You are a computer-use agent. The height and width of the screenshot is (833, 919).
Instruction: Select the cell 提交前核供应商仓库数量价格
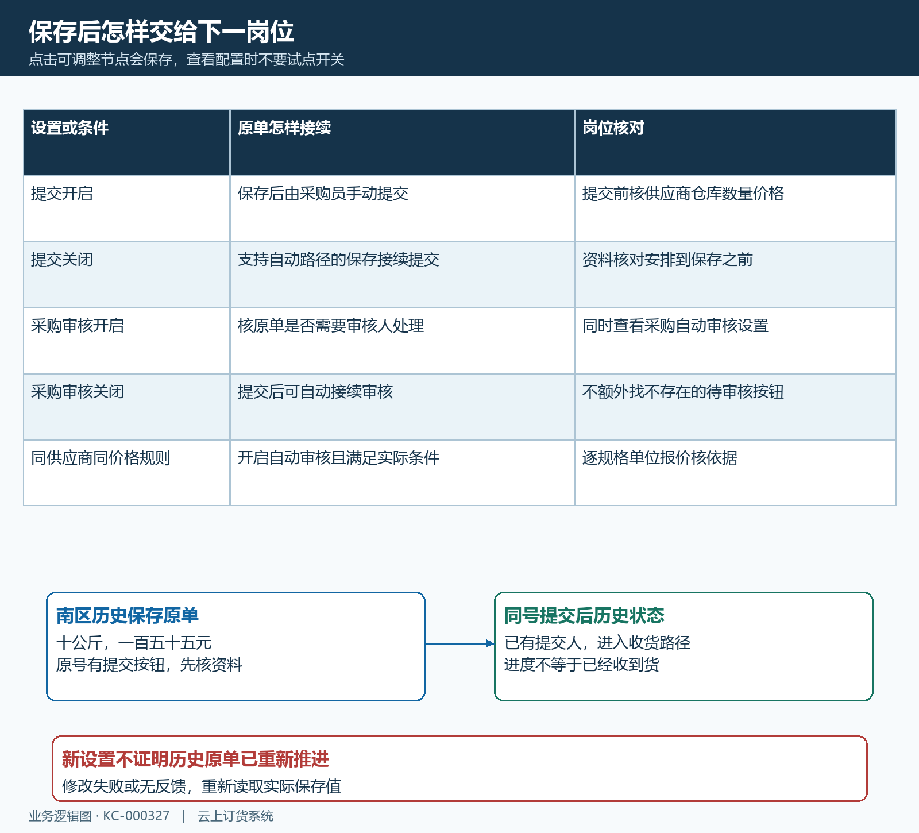735,209
